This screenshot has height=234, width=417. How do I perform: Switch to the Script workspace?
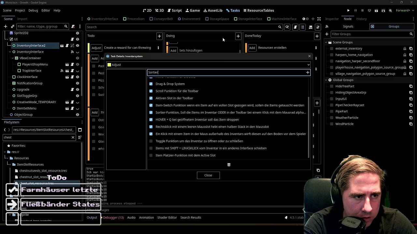175,10
